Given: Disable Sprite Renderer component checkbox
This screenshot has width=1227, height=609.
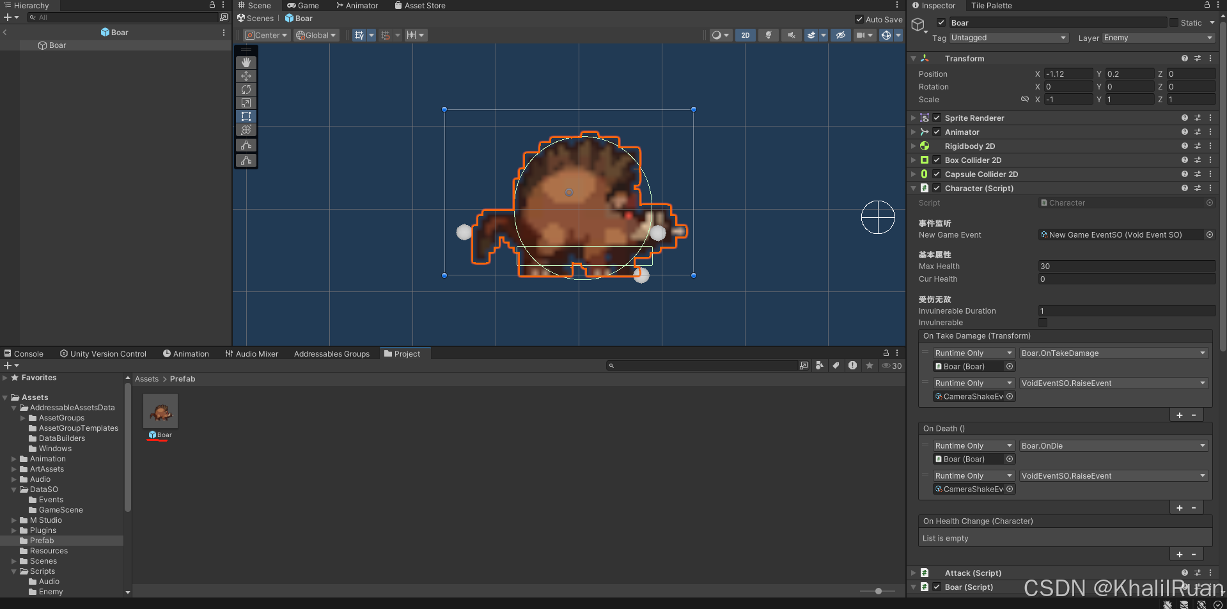Looking at the screenshot, I should click(937, 118).
